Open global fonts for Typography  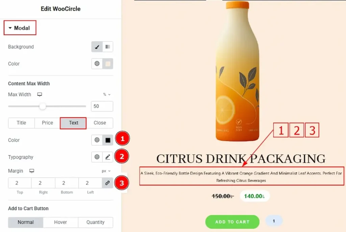97,157
